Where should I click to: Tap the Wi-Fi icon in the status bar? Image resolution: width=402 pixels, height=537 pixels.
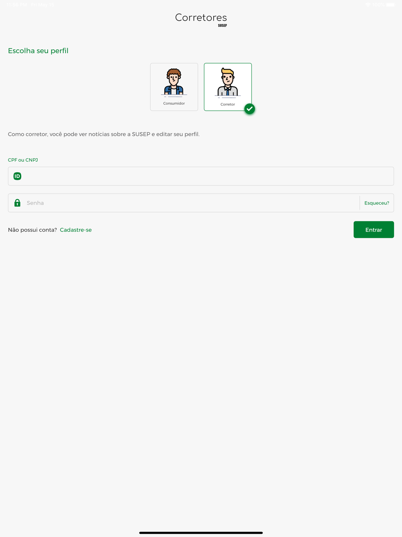[x=368, y=5]
